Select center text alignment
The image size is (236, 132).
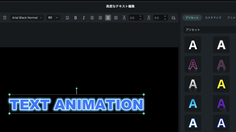[108, 18]
